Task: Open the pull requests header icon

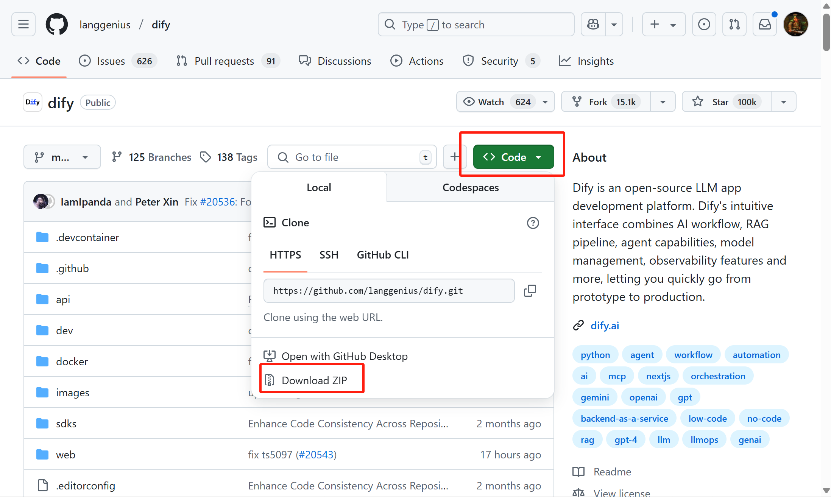Action: (734, 25)
